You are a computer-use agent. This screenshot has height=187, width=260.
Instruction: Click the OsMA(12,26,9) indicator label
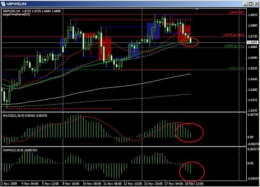tap(20, 150)
